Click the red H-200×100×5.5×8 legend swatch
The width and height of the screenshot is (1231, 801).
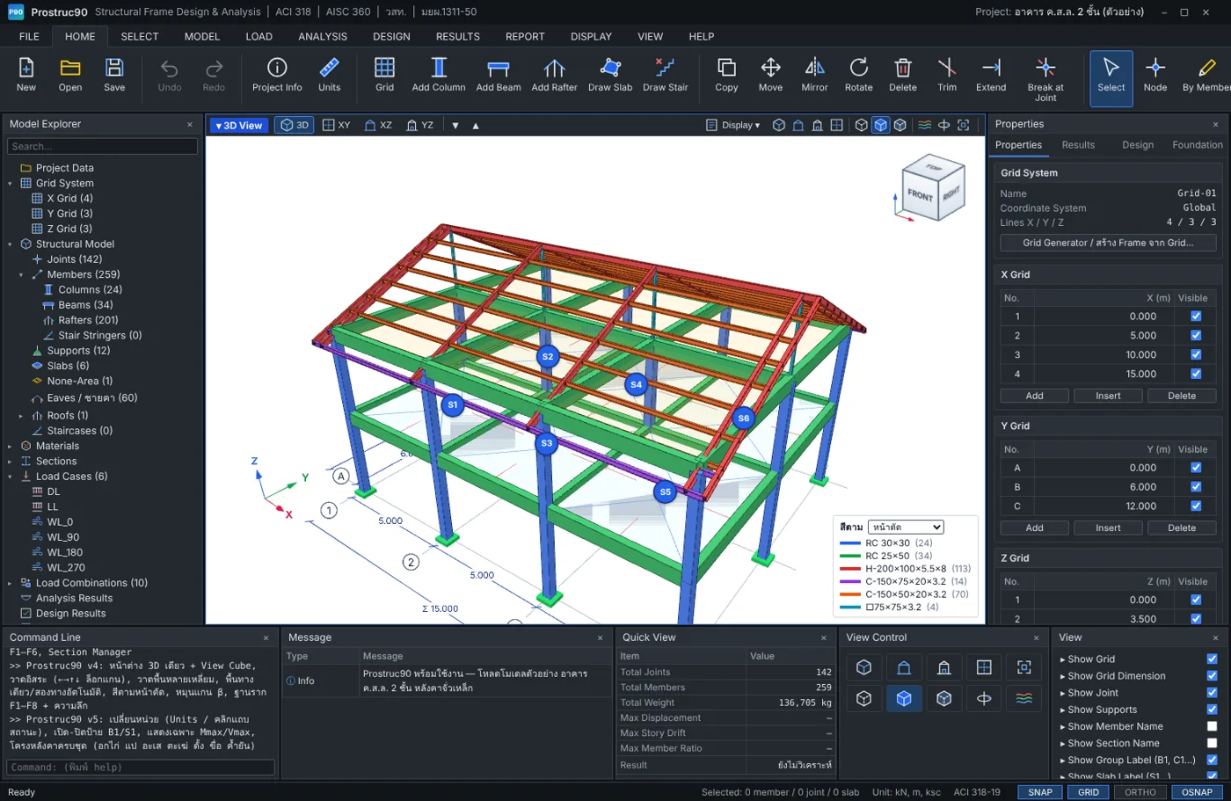850,569
